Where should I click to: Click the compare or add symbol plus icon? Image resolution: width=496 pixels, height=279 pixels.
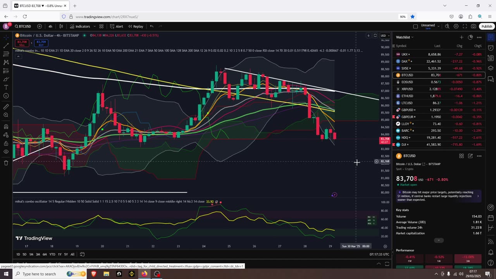[40, 26]
